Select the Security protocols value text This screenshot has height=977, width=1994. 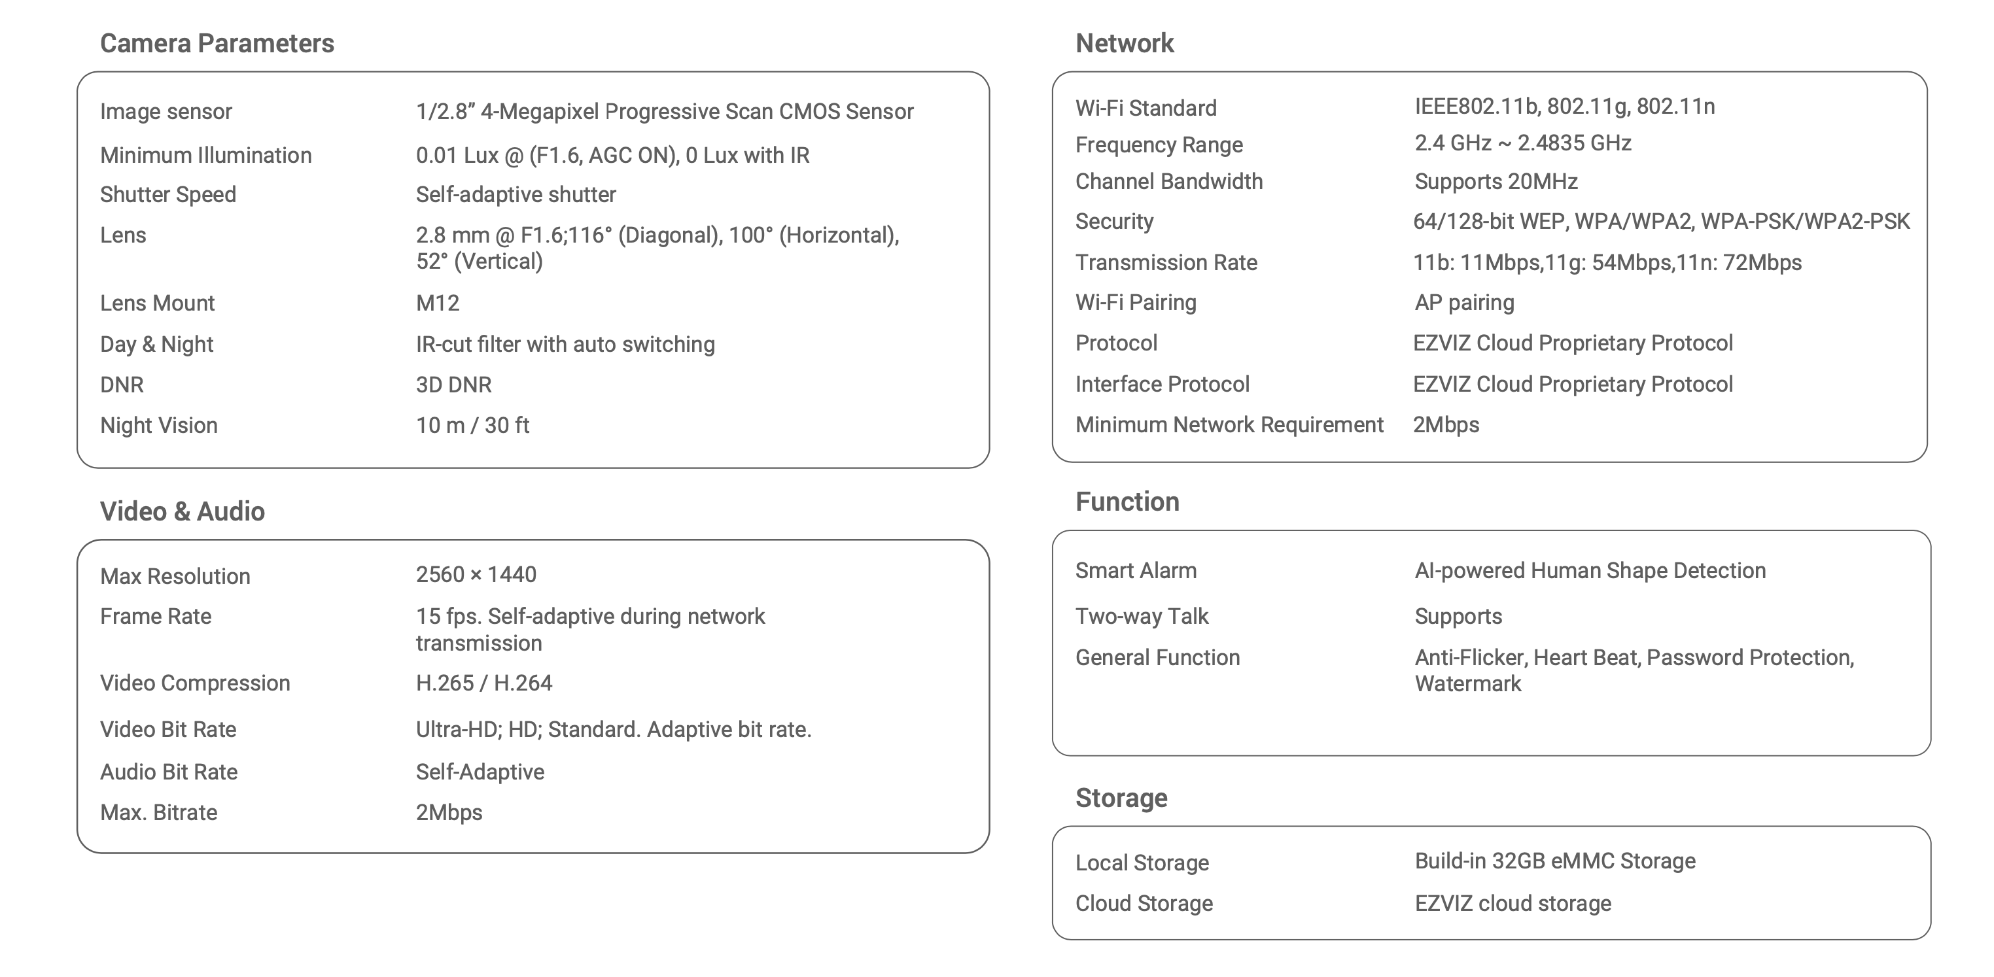1661,222
